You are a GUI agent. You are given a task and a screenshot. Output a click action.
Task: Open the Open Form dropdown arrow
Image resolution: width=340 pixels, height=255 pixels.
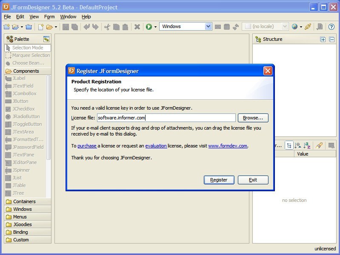click(56, 27)
